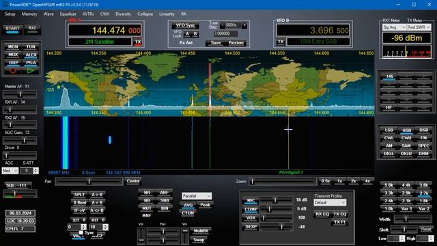
Task: Open the Equalizer menu
Action: [x=68, y=14]
